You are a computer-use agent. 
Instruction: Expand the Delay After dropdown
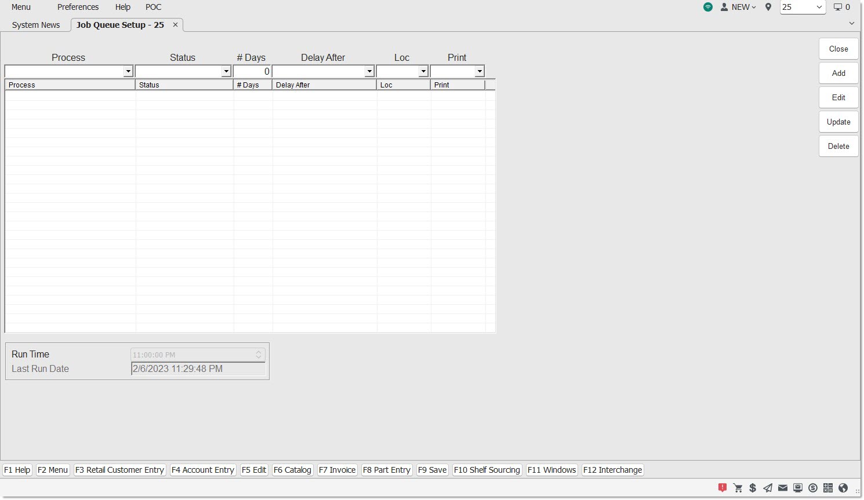[x=369, y=71]
